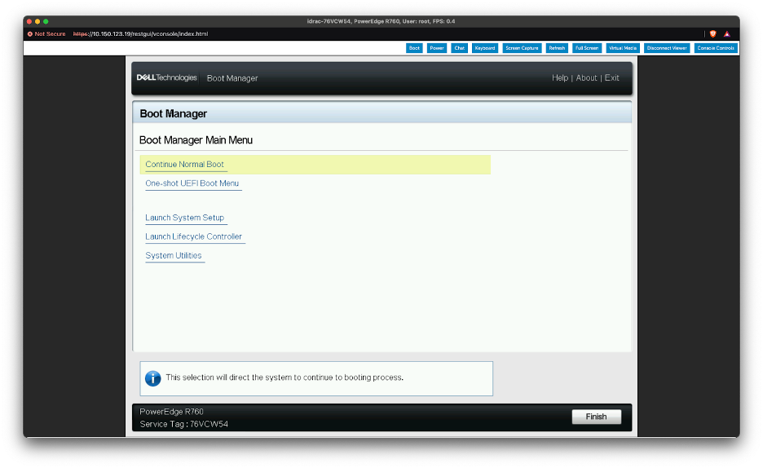Viewport: 763px width, 468px height.
Task: Open the Chat panel
Action: [460, 48]
